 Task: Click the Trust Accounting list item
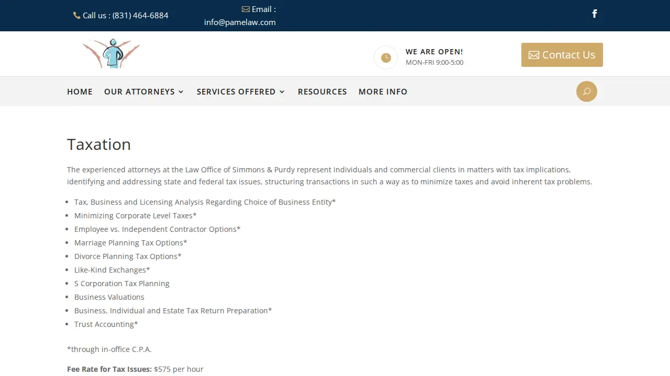106,324
